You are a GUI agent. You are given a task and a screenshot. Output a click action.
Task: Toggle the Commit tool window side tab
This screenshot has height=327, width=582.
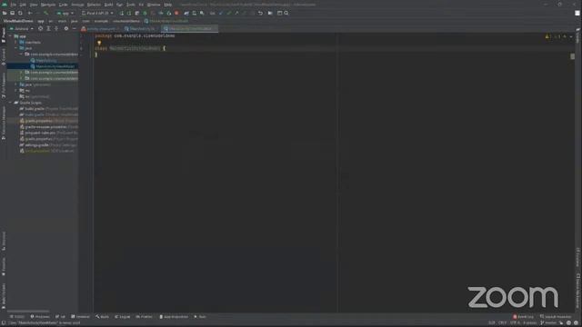4,57
